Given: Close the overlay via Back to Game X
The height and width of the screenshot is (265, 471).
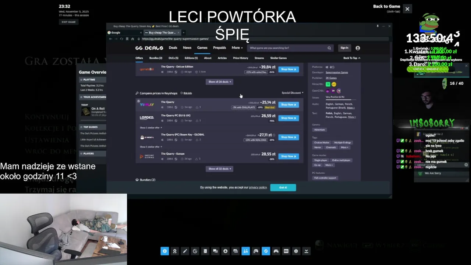Looking at the screenshot, I should (x=407, y=9).
